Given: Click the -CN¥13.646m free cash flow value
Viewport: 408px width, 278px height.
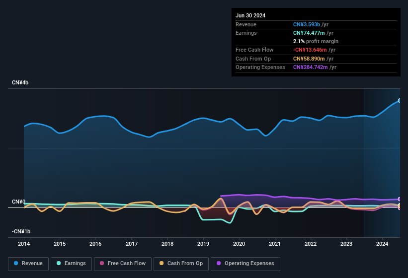Looking at the screenshot, I should (310, 50).
